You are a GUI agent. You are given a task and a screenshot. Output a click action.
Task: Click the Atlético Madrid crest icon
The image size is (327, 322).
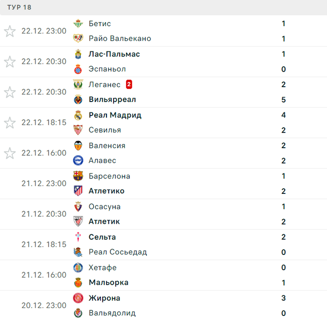tap(78, 191)
